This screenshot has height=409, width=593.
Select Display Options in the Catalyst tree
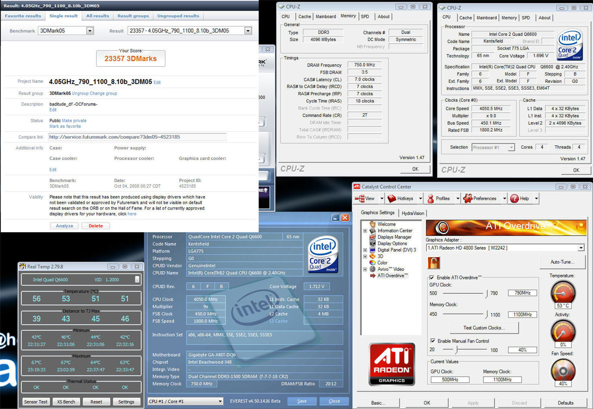pyautogui.click(x=392, y=243)
